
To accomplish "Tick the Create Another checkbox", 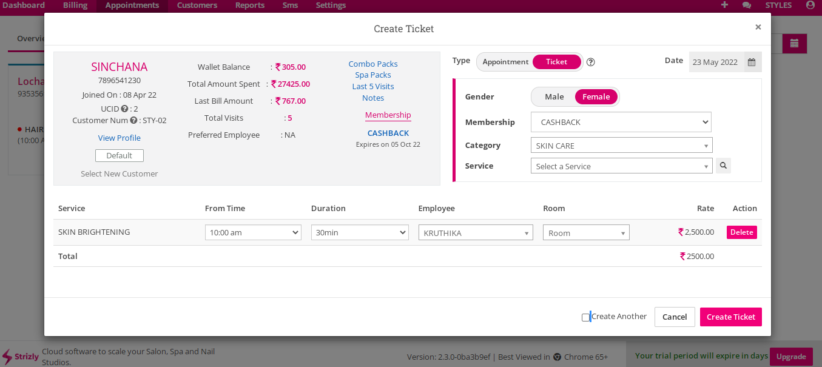I will coord(585,317).
